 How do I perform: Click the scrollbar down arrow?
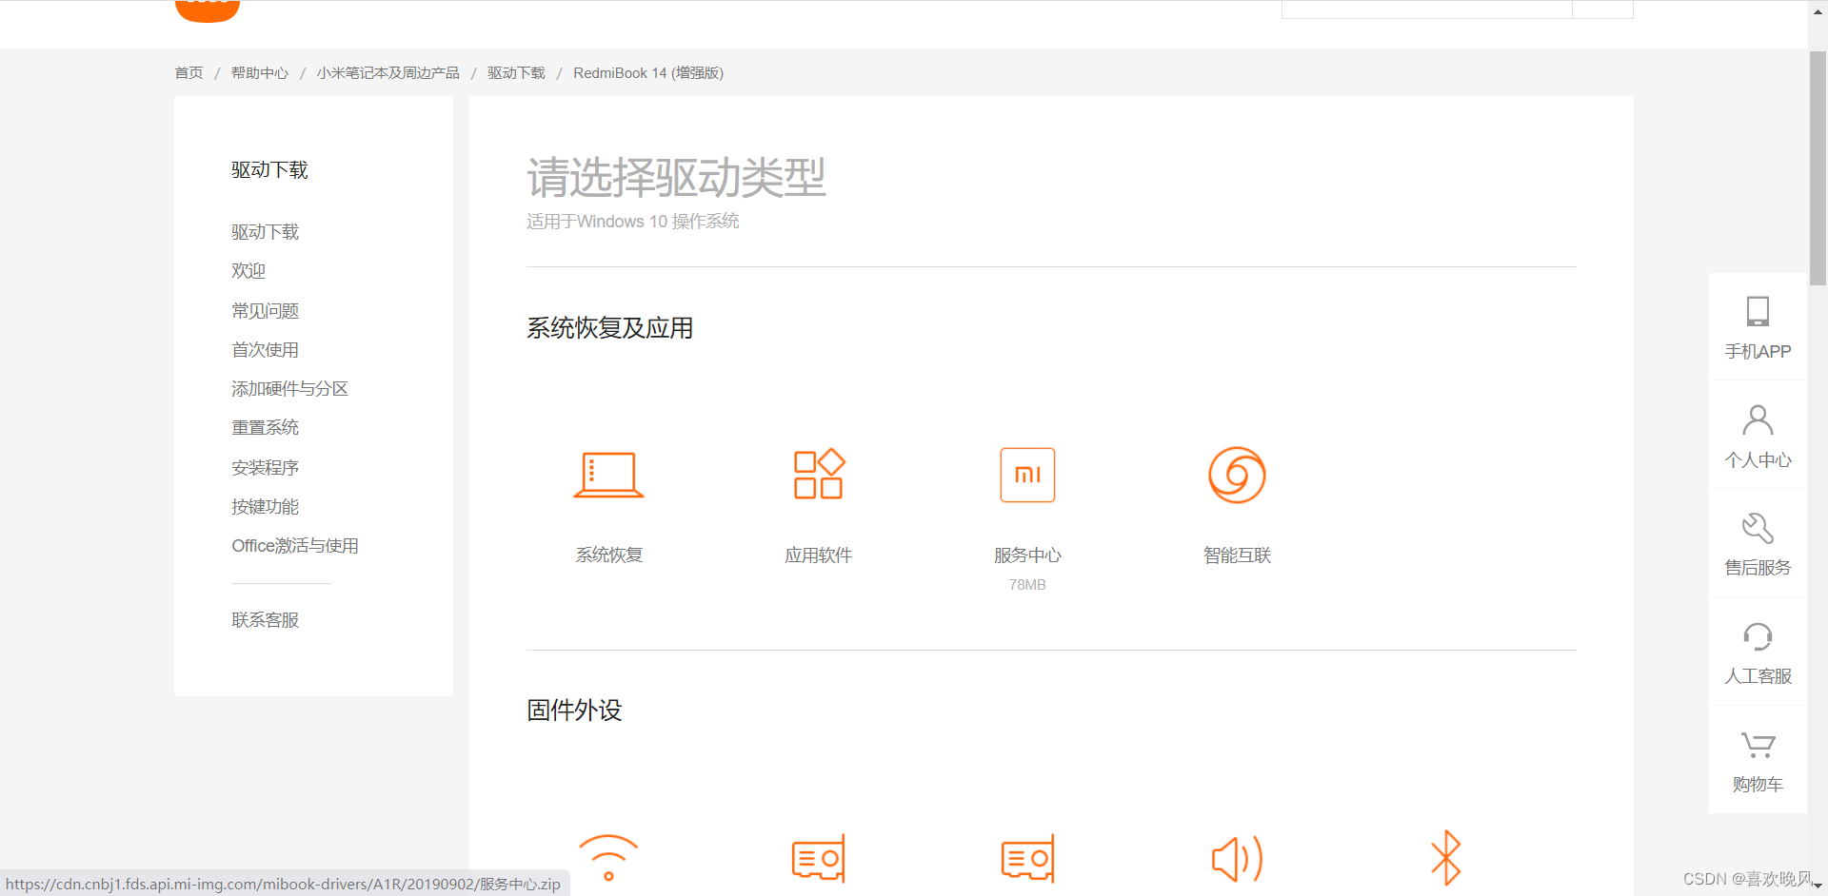pos(1818,886)
